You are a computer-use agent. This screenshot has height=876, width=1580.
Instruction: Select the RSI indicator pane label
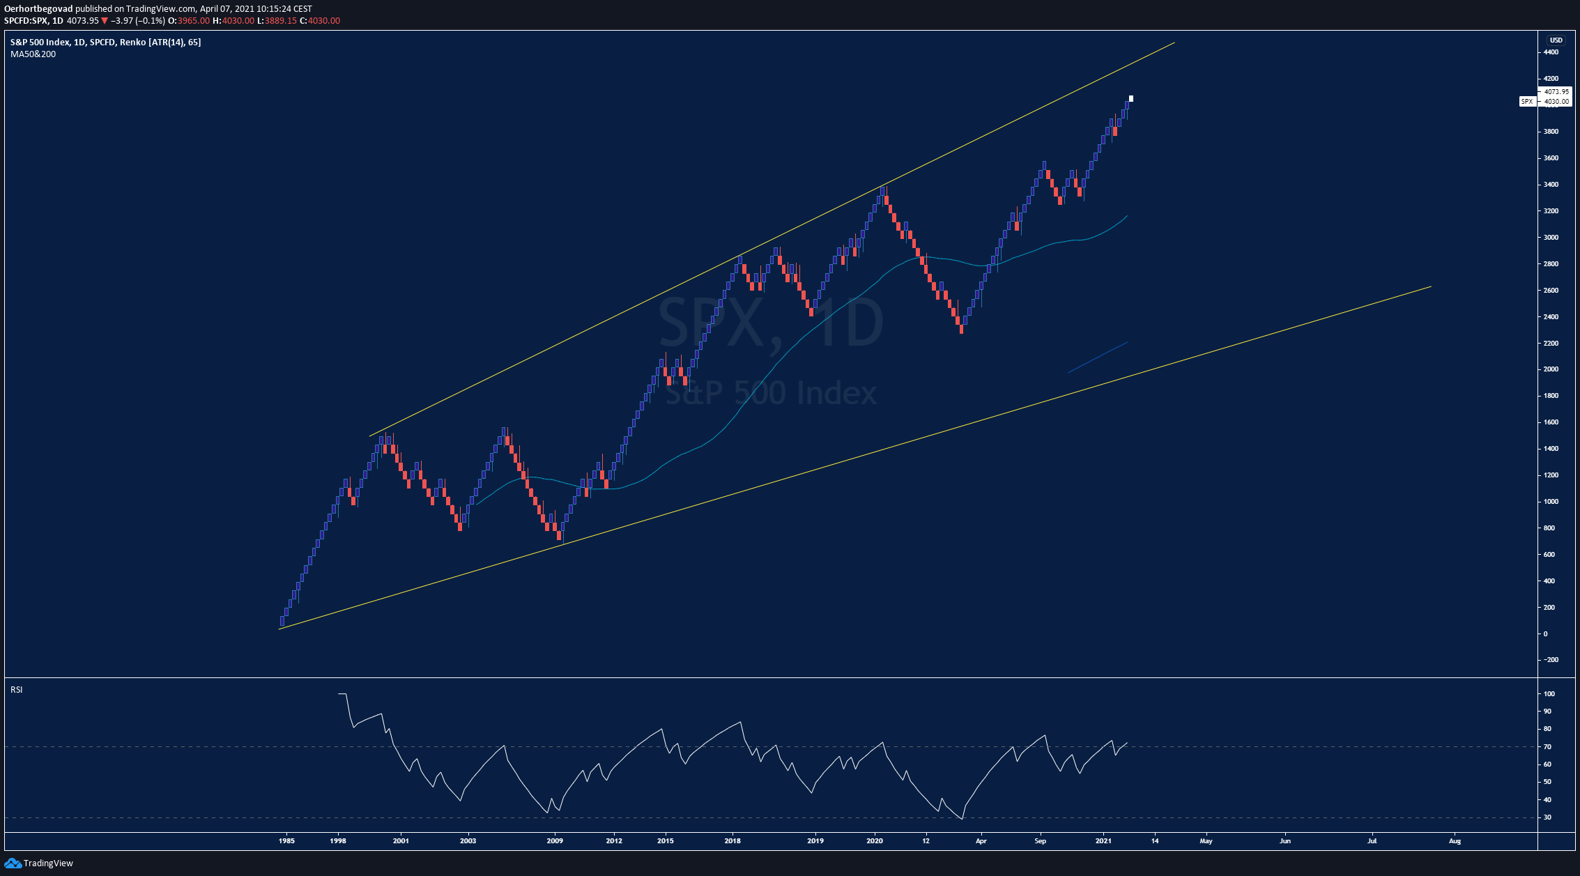tap(16, 690)
